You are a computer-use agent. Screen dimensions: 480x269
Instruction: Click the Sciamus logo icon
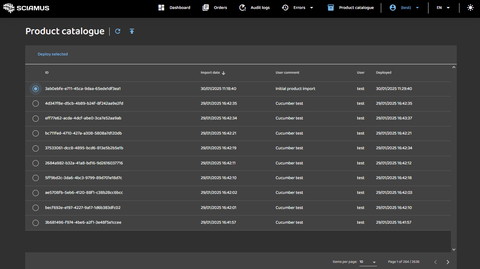click(9, 8)
